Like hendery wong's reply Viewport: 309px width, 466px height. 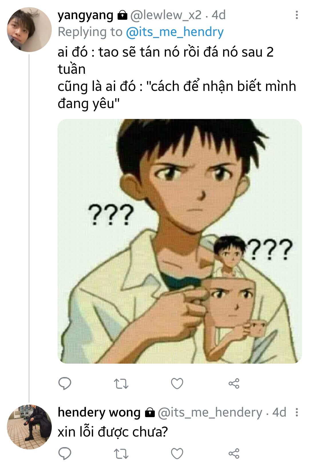pyautogui.click(x=177, y=453)
